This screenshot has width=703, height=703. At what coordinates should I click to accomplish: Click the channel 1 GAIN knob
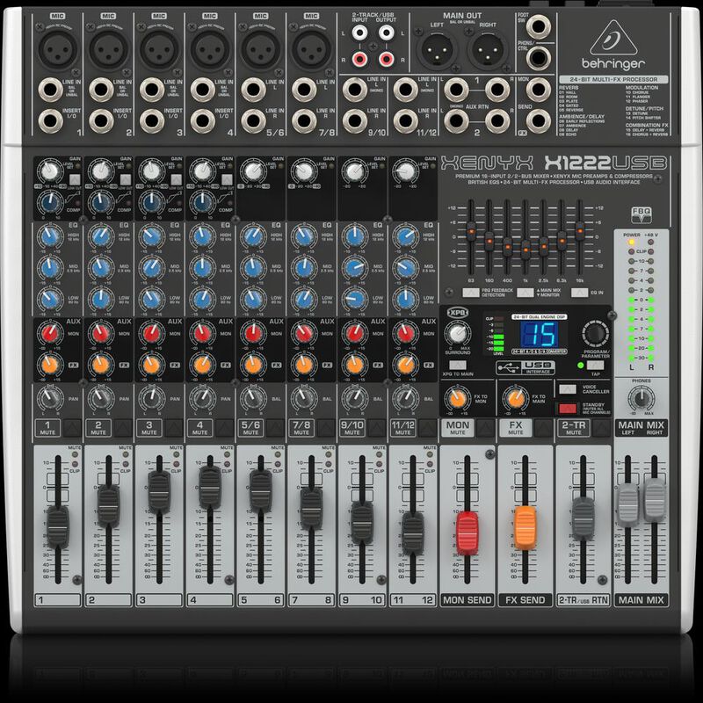click(x=50, y=170)
